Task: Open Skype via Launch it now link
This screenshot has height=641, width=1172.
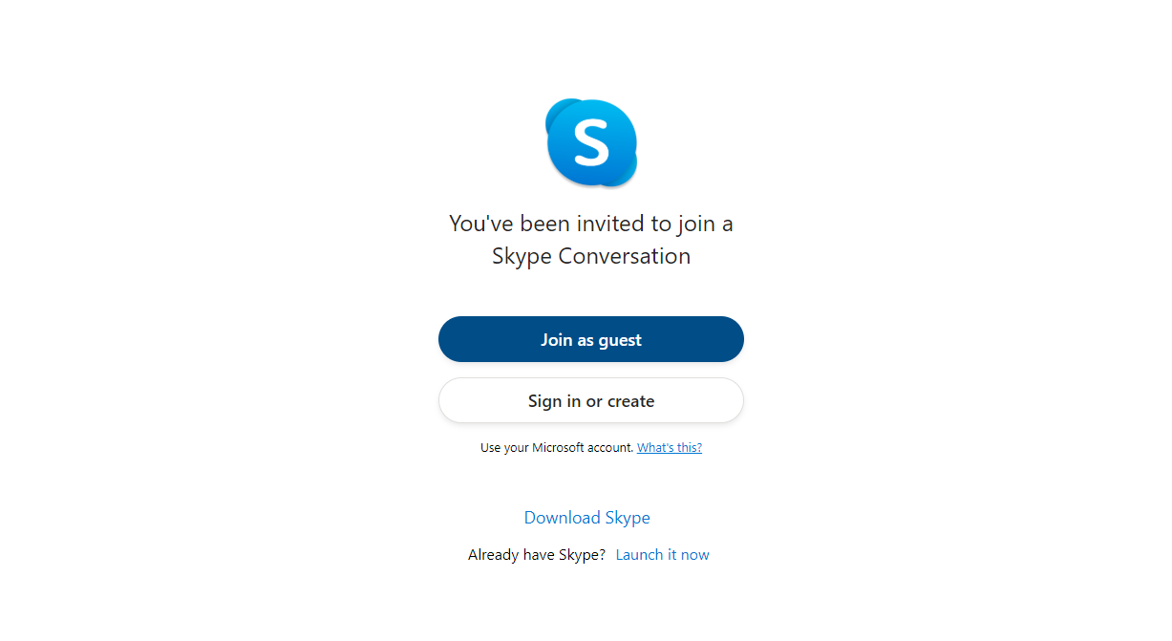Action: click(662, 555)
